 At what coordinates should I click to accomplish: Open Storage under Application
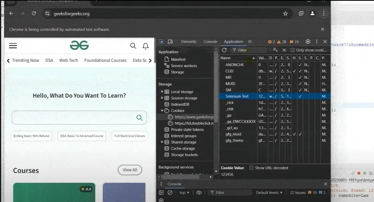177,72
